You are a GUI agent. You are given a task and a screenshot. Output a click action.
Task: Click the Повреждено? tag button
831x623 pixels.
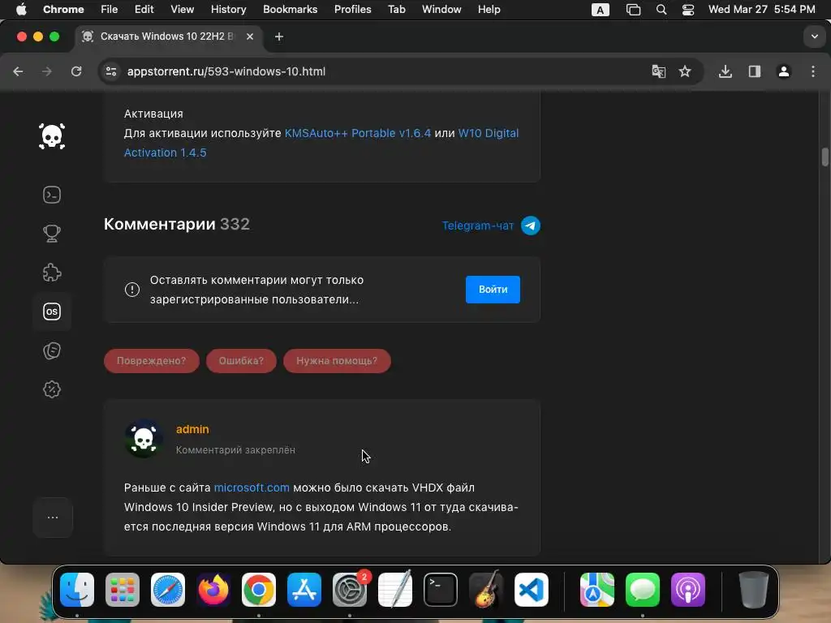tap(152, 361)
